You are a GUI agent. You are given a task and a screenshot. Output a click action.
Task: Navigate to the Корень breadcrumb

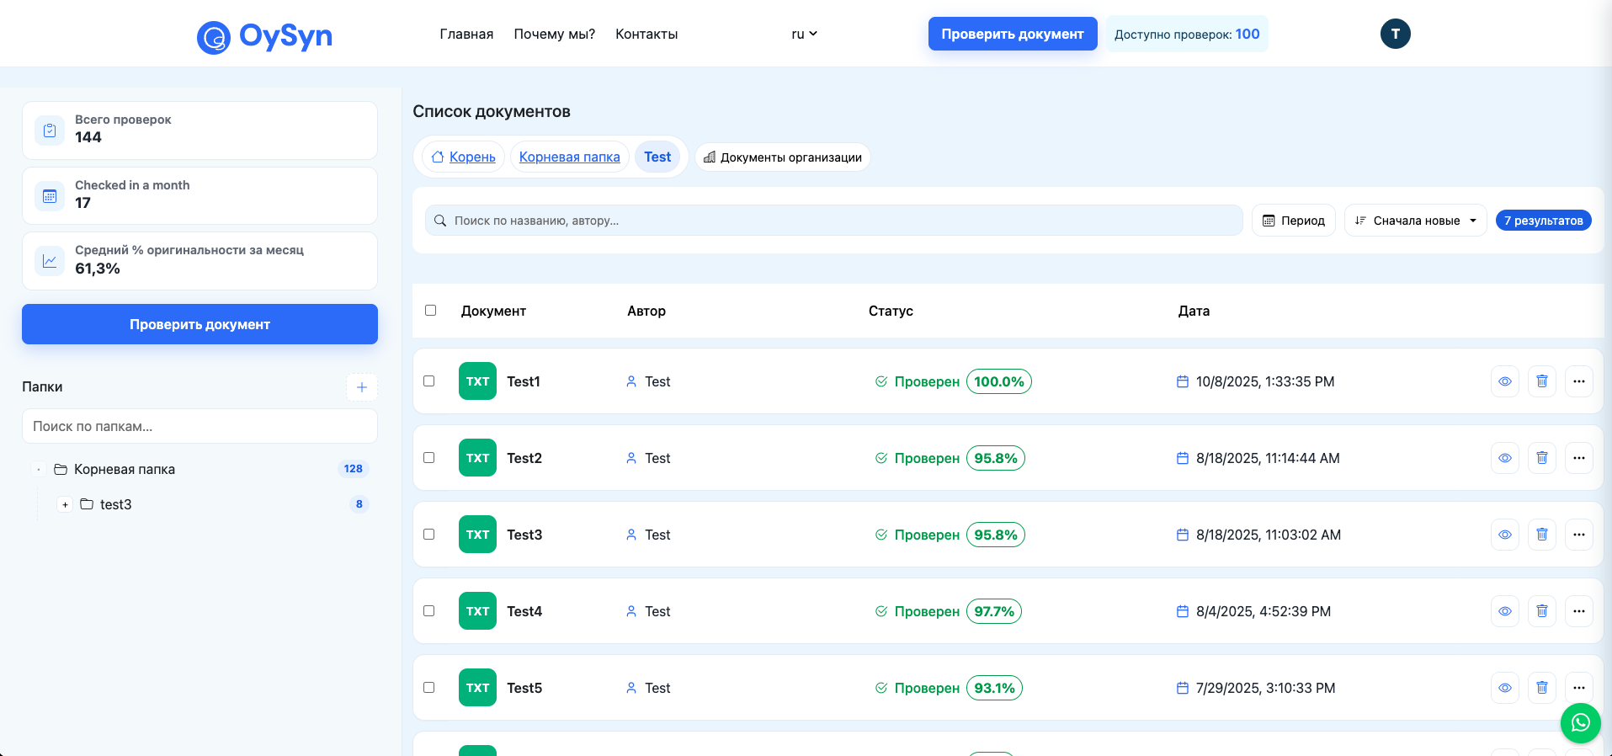pos(463,157)
